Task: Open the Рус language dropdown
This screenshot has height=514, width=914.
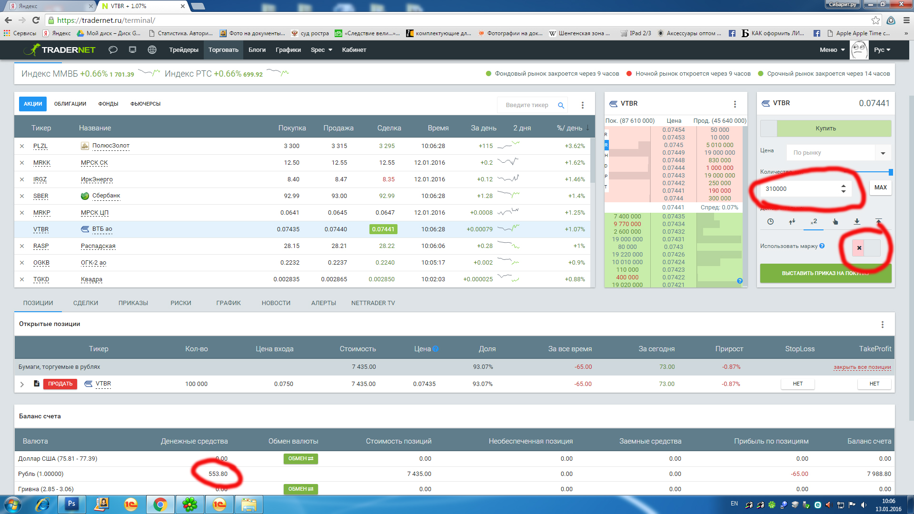Action: point(882,49)
